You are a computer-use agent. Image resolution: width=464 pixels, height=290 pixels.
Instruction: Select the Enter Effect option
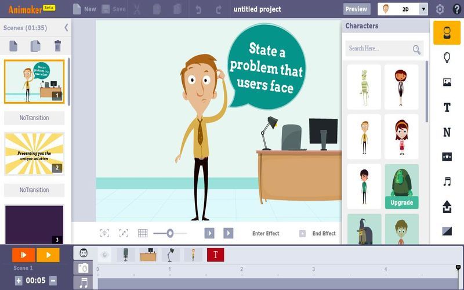tap(266, 234)
